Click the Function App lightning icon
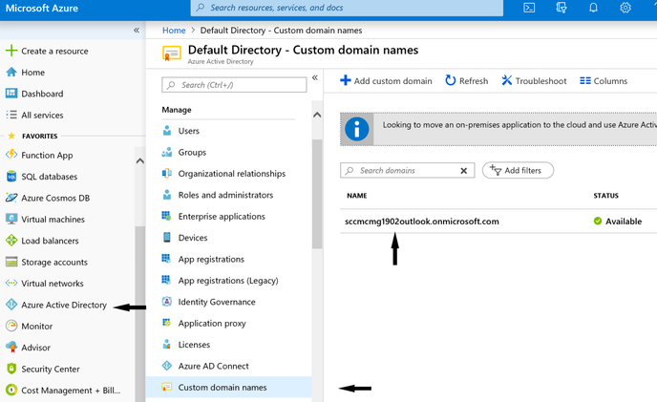 tap(11, 155)
